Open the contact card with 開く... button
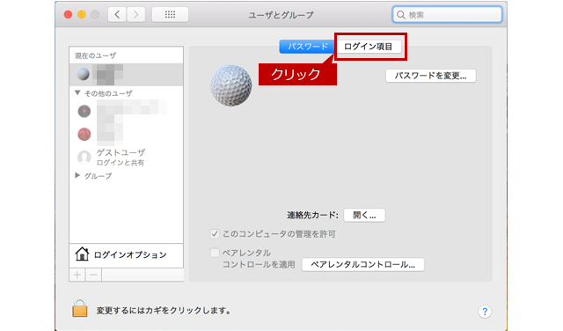Image resolution: width=563 pixels, height=331 pixels. pos(364,216)
